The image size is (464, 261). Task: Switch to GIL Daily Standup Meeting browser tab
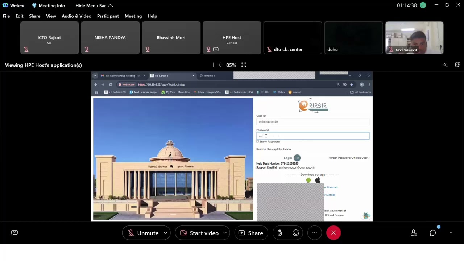point(122,76)
